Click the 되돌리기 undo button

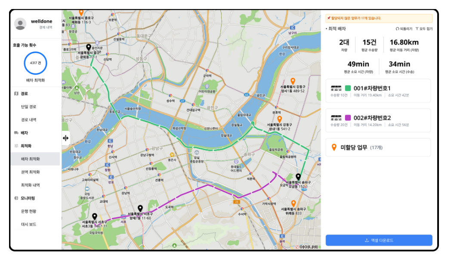point(404,29)
